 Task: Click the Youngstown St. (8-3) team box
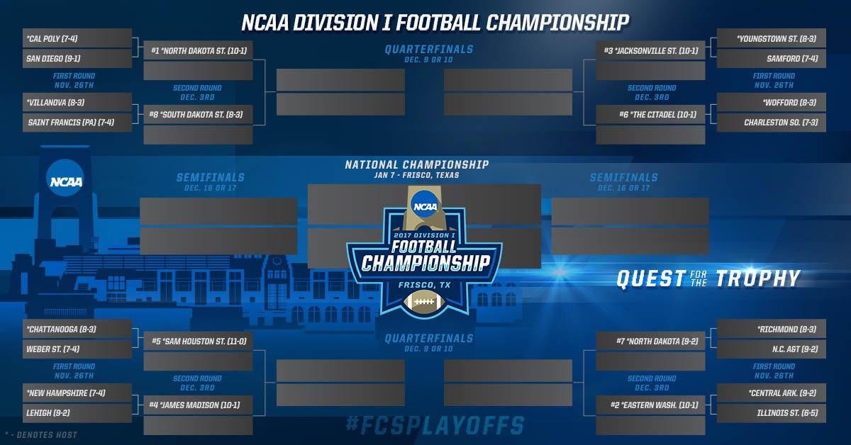[x=772, y=38]
